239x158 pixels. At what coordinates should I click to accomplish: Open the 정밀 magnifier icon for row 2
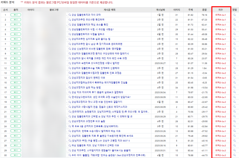pyautogui.click(x=235, y=20)
